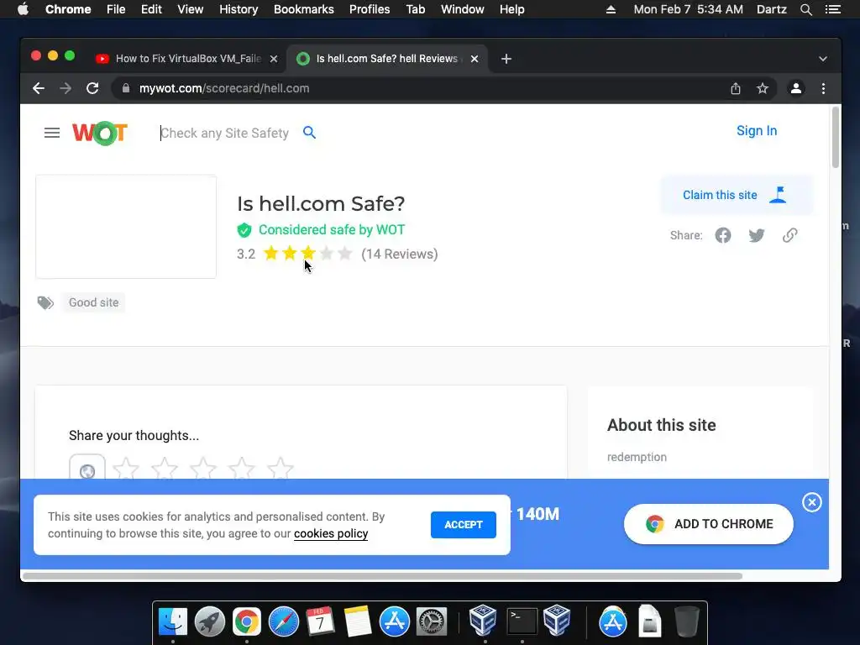This screenshot has height=645, width=860.
Task: Click Sign In link
Action: point(757,130)
